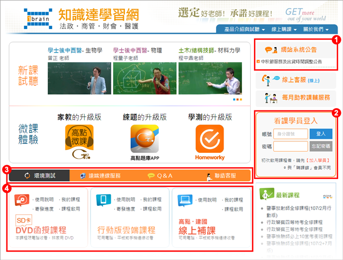Open 我的課程 under 行動版雲端課程
Image resolution: width=343 pixels, height=260 pixels.
[x=152, y=199]
